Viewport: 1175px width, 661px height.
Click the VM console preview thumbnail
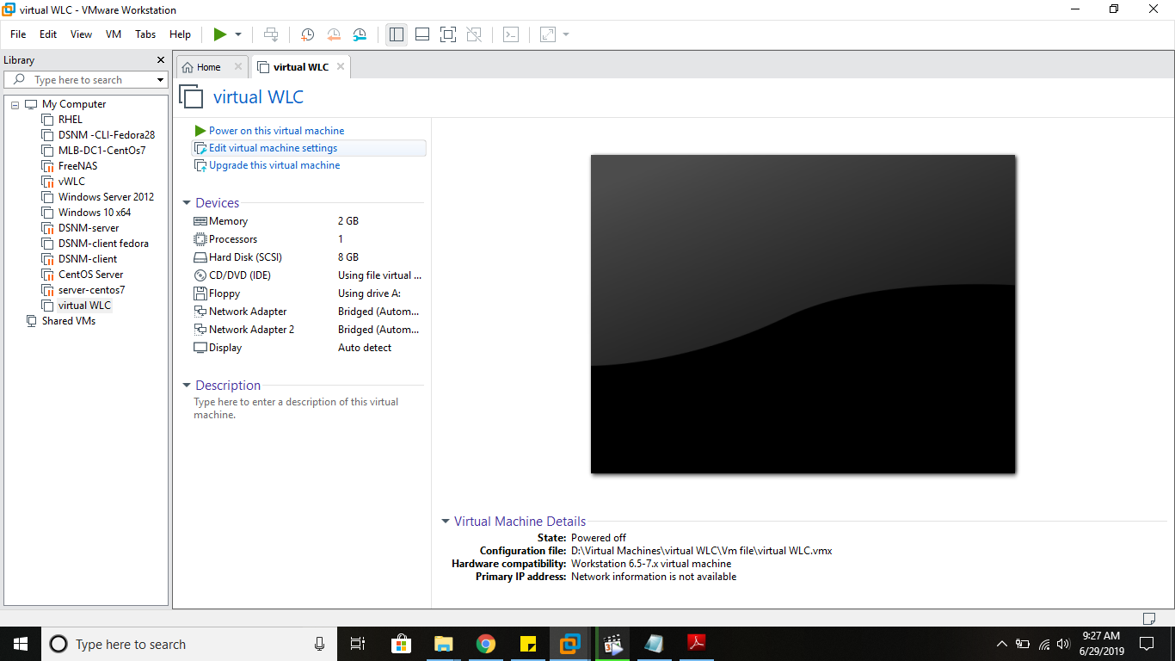(803, 314)
